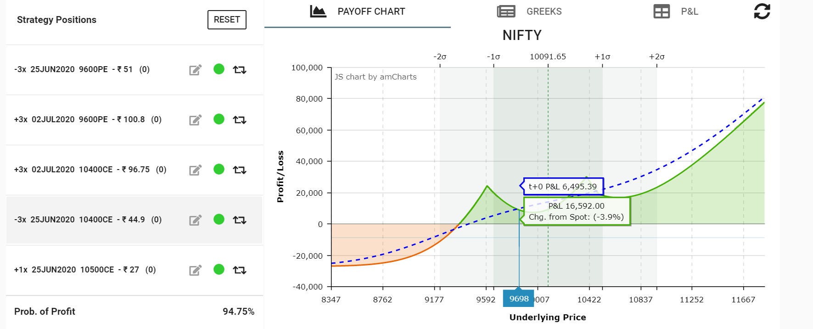
Task: Click swap icon for 02JUL2020 10400CE
Action: point(240,170)
